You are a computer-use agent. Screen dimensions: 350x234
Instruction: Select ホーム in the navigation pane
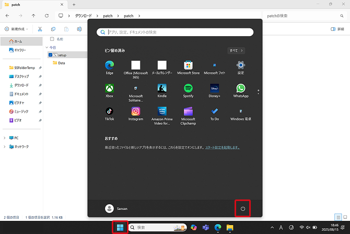[x=21, y=41]
